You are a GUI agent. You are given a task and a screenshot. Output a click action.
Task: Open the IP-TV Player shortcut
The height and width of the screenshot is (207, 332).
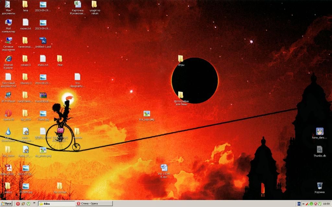(8, 95)
